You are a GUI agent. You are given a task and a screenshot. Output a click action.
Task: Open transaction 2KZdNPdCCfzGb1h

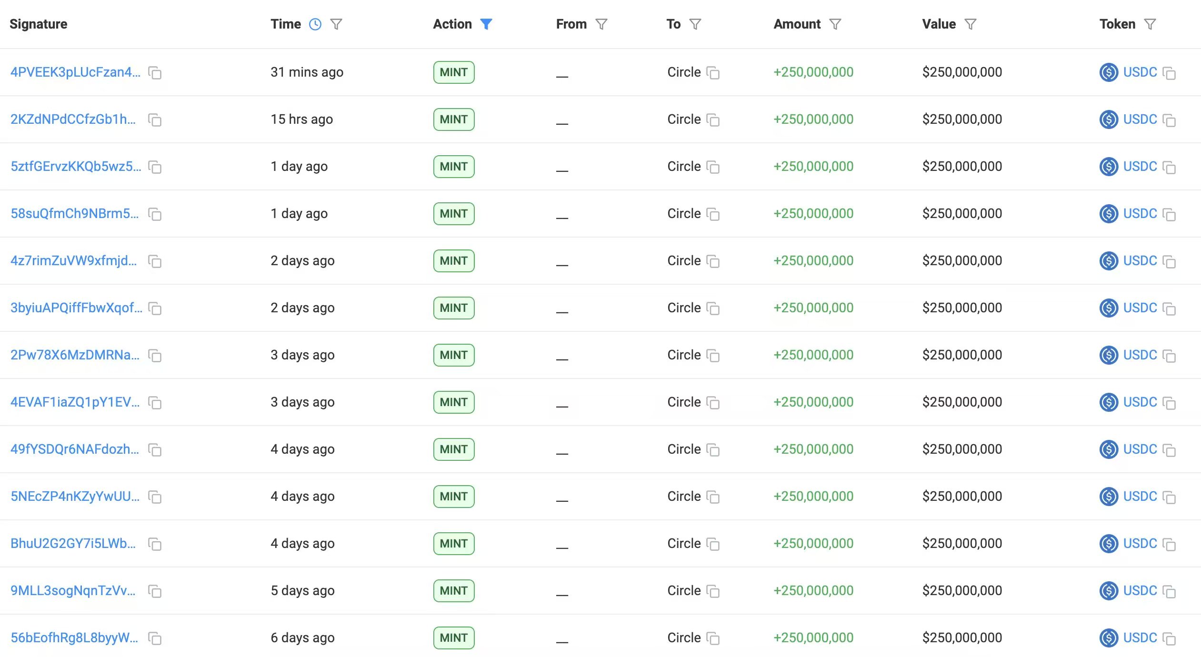click(x=73, y=119)
